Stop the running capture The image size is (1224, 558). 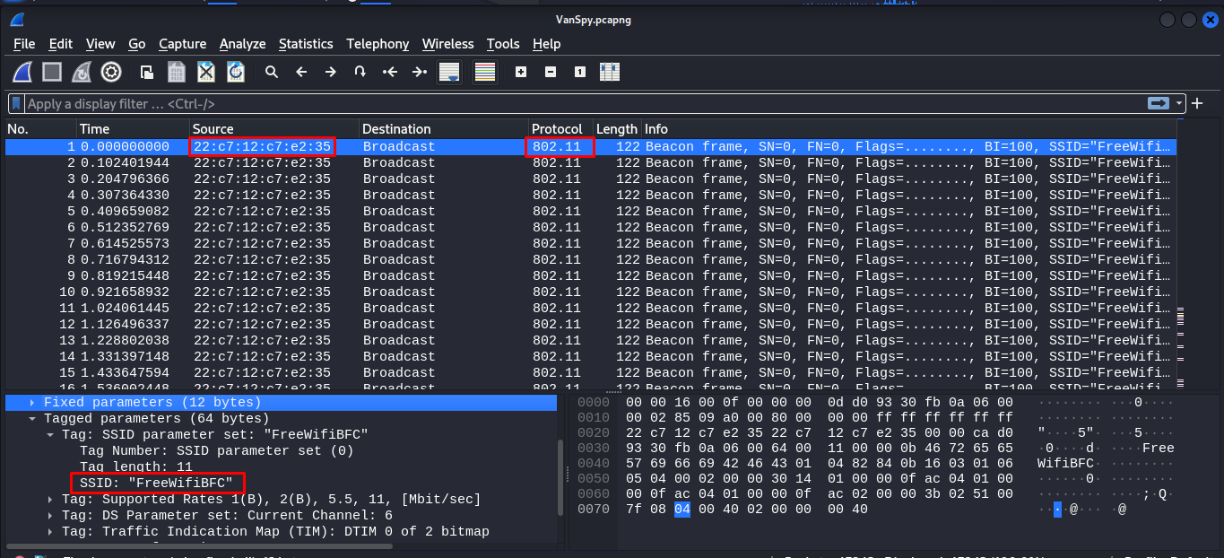52,72
